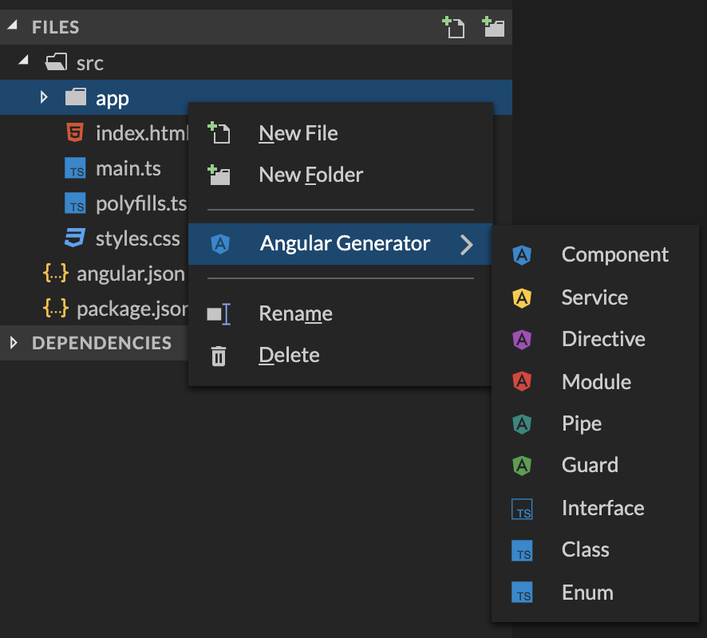Screen dimensions: 707x638
Task: Expand the DEPENDENCIES section triangle
Action: pos(14,343)
